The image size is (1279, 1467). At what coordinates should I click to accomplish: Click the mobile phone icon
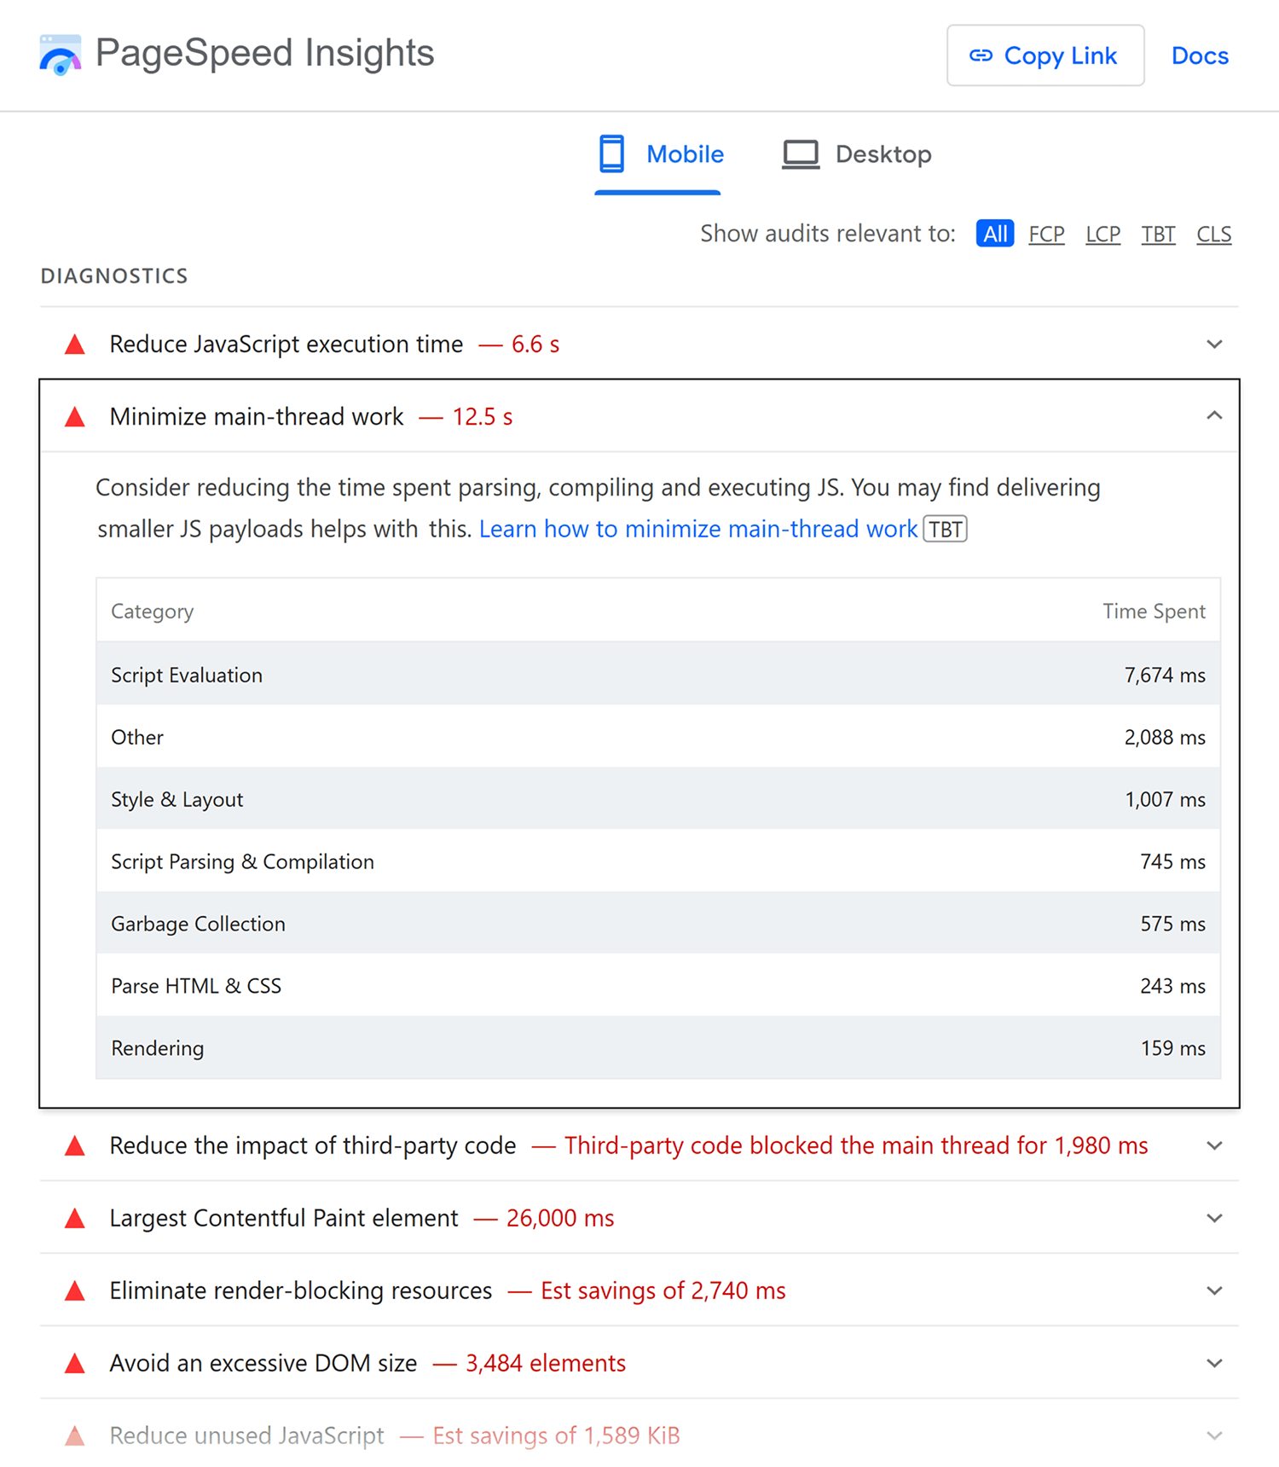coord(611,154)
